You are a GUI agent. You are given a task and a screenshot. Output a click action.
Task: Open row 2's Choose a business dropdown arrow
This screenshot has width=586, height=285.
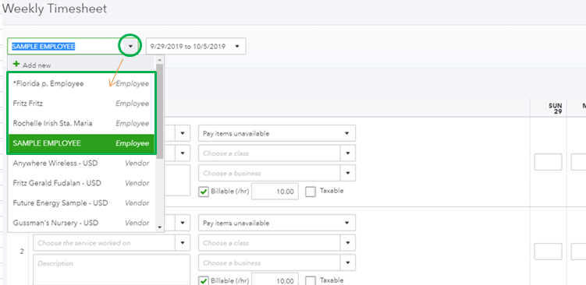click(x=347, y=262)
